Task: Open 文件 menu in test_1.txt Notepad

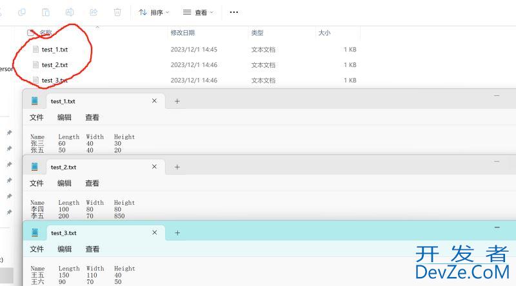Action: (x=37, y=117)
